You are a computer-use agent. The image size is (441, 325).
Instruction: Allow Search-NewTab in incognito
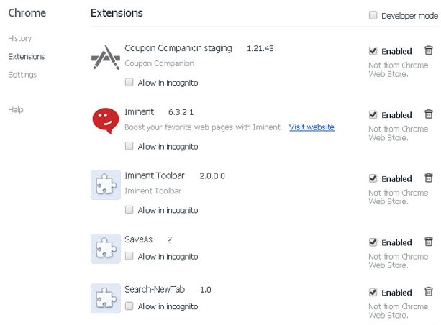point(129,306)
